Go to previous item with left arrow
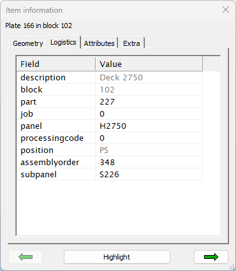This screenshot has width=236, height=271. point(26,257)
